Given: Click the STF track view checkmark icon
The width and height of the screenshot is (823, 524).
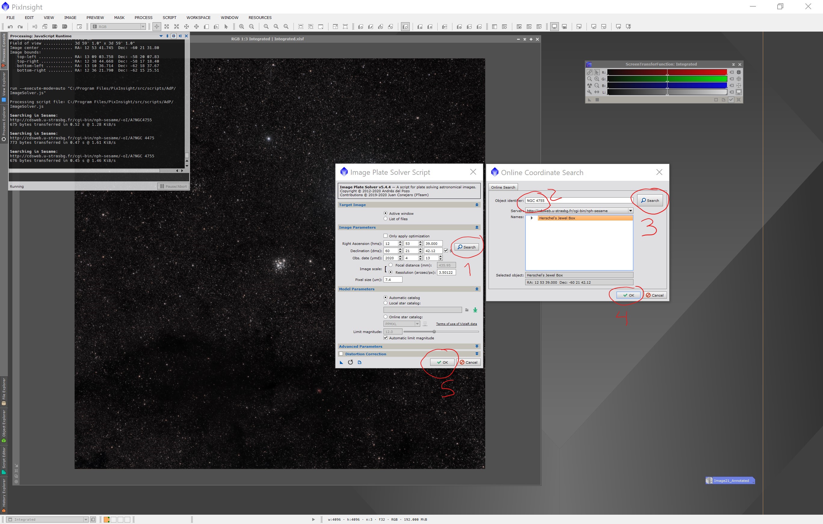Looking at the screenshot, I should point(731,100).
